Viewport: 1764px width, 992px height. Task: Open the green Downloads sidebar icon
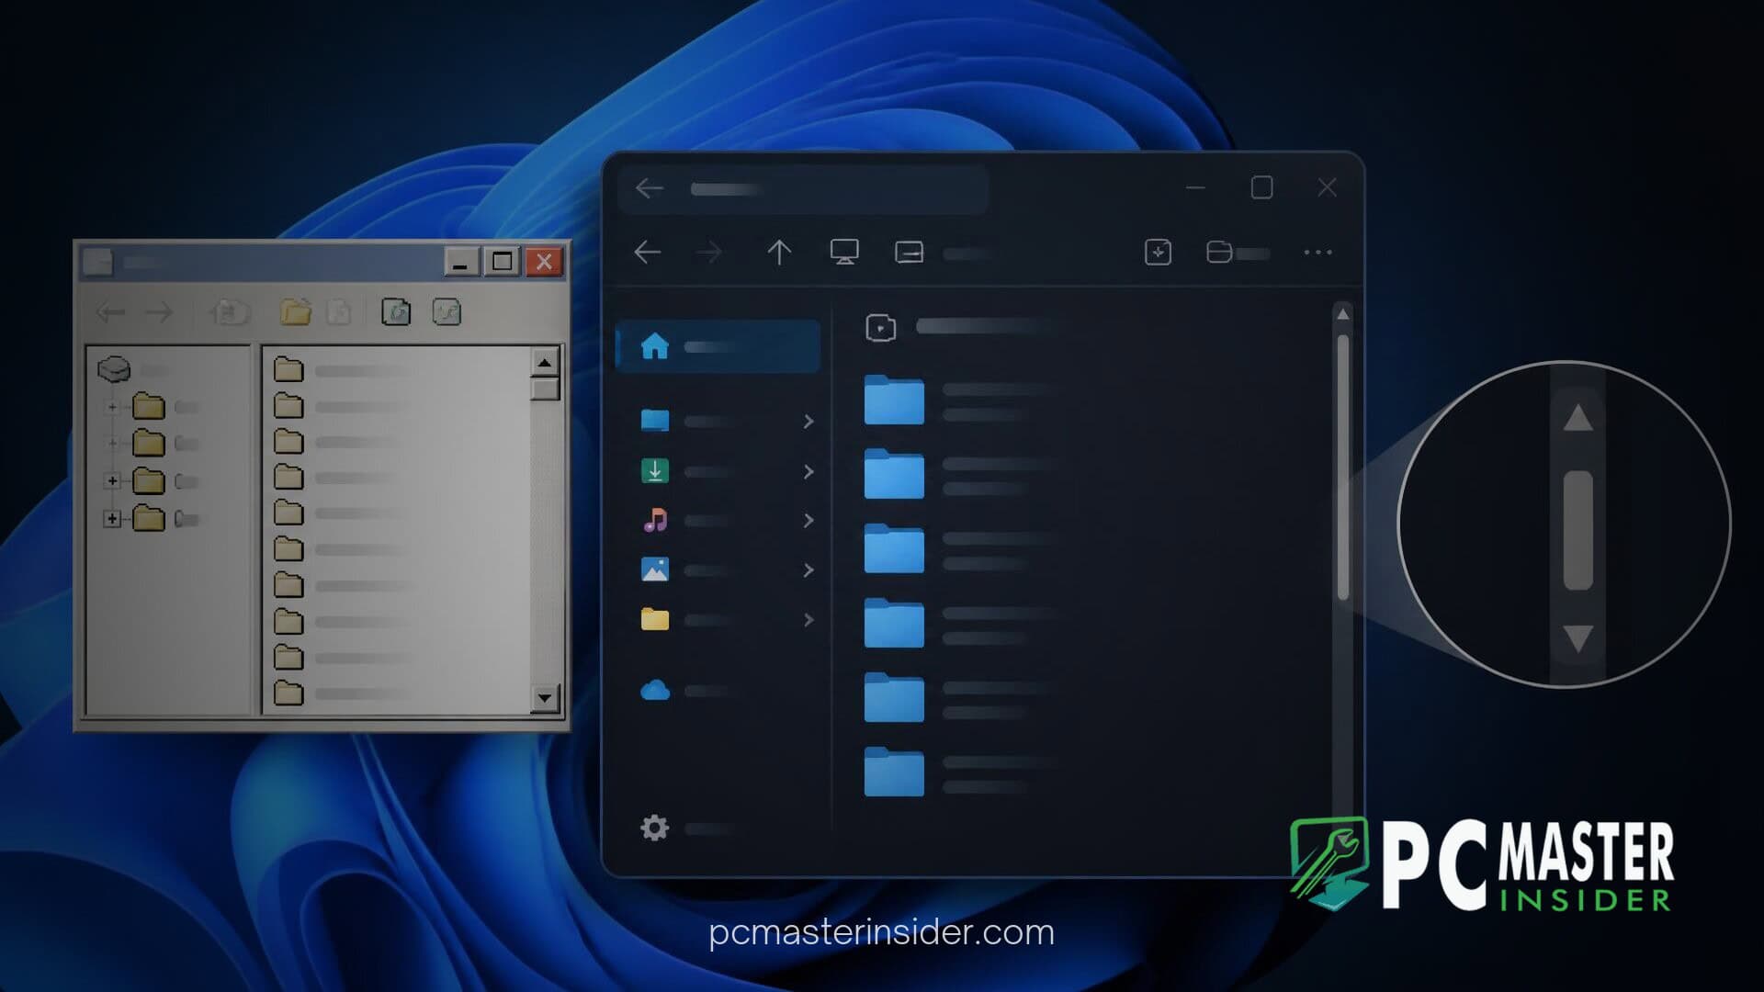(654, 471)
